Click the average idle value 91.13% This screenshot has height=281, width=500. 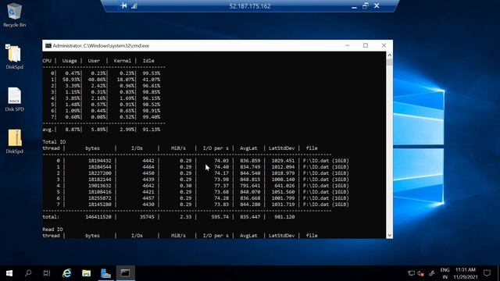pos(152,130)
